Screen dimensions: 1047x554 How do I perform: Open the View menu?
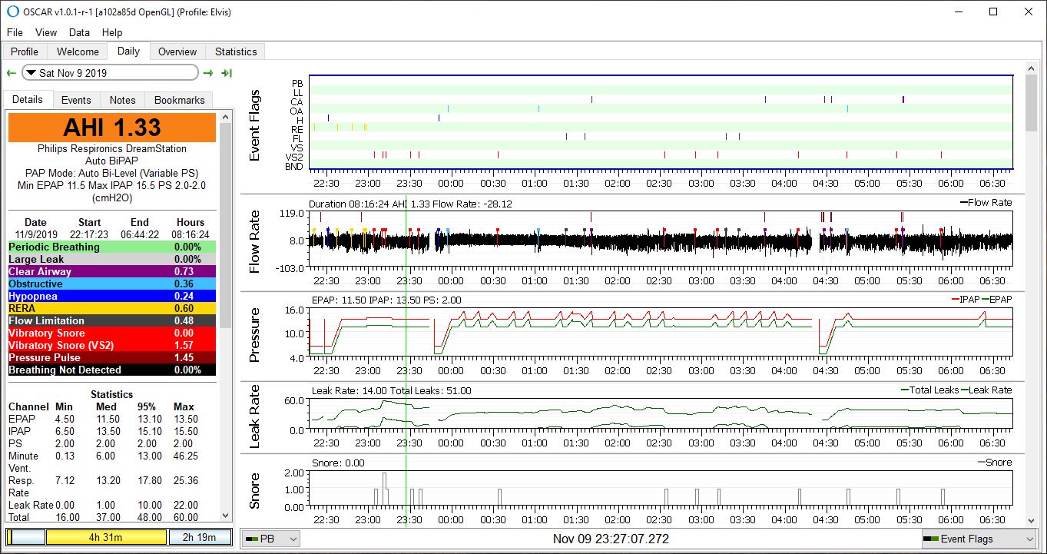[x=46, y=32]
